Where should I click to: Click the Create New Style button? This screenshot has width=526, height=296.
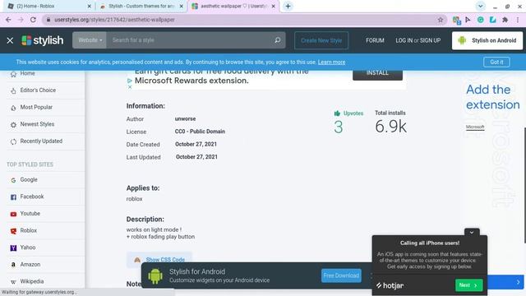coord(321,40)
